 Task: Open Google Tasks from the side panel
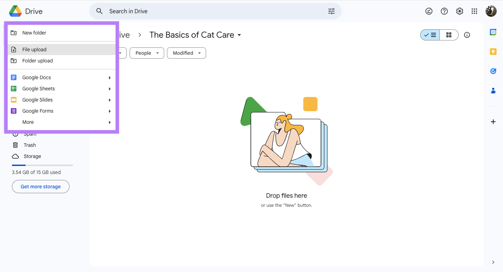pyautogui.click(x=493, y=71)
